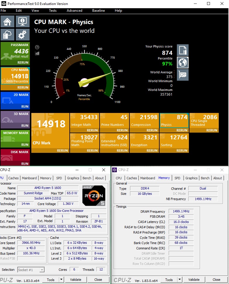Rerun the Sorting test
The width and height of the screenshot is (229, 284).
[x=182, y=151]
